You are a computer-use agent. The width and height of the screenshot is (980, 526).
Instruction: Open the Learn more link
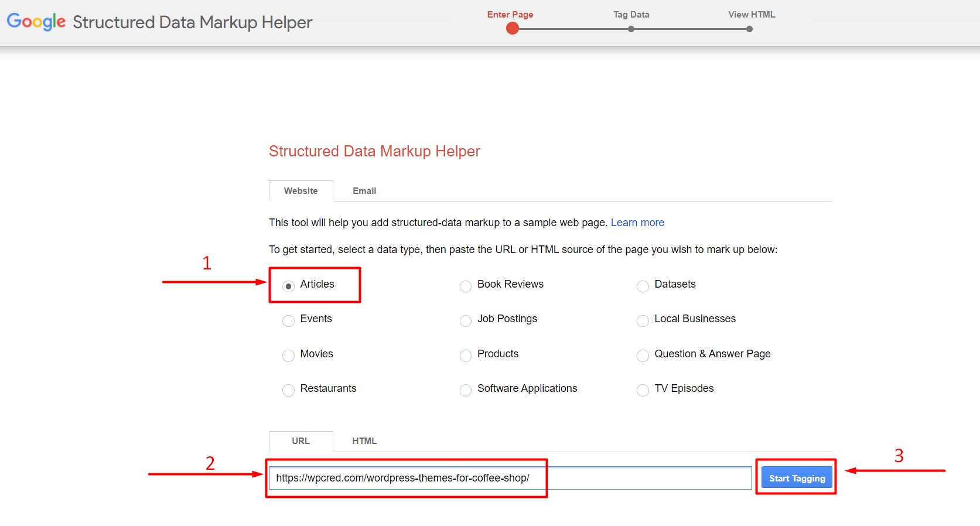click(637, 223)
